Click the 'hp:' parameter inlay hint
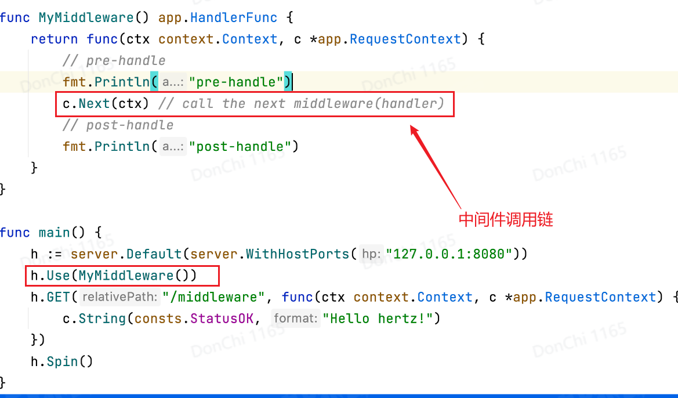This screenshot has height=398, width=678. click(x=371, y=254)
